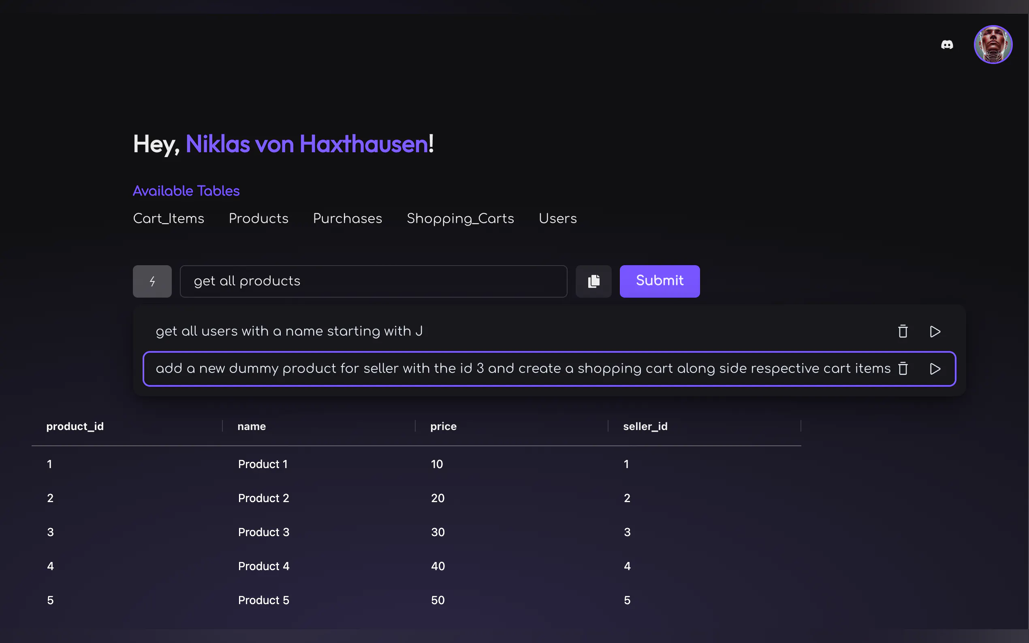Open the user profile avatar
The image size is (1029, 643).
pyautogui.click(x=993, y=45)
